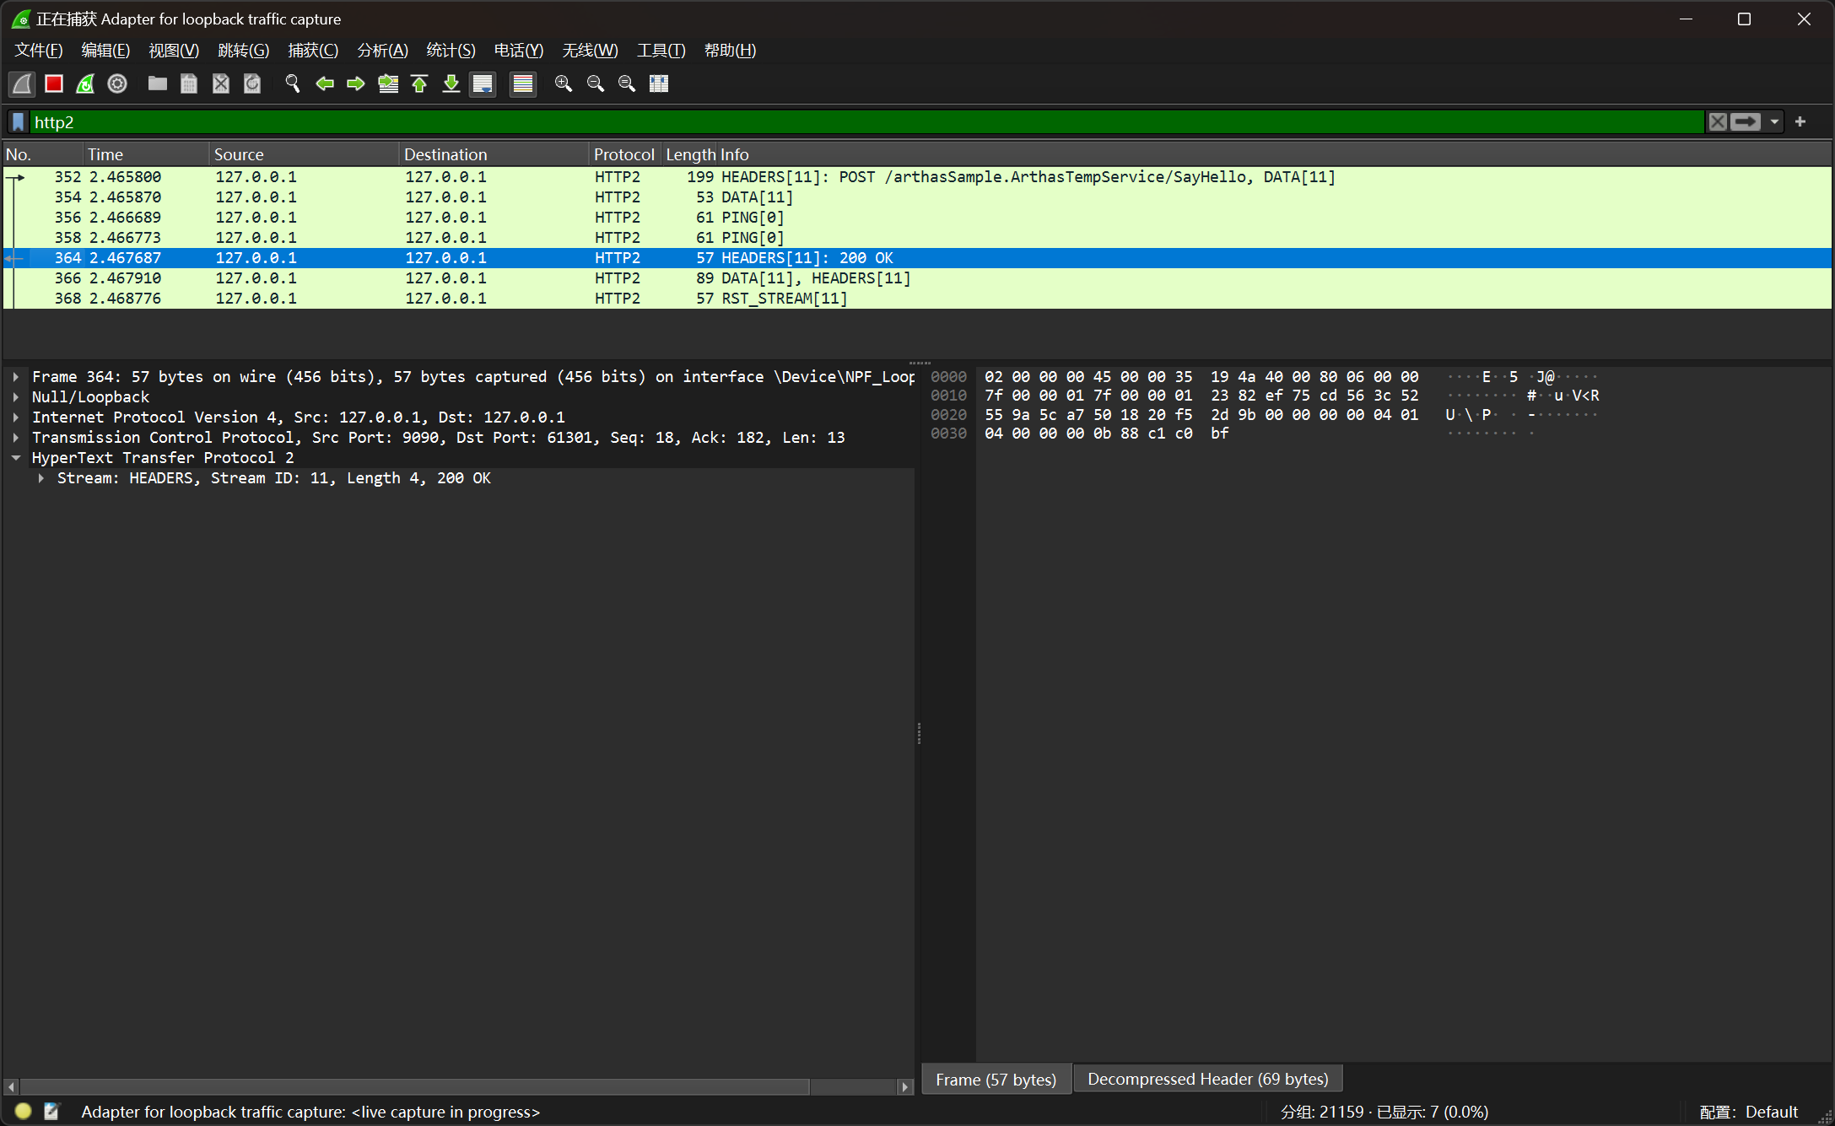Clear the http2 display filter

[x=1718, y=122]
